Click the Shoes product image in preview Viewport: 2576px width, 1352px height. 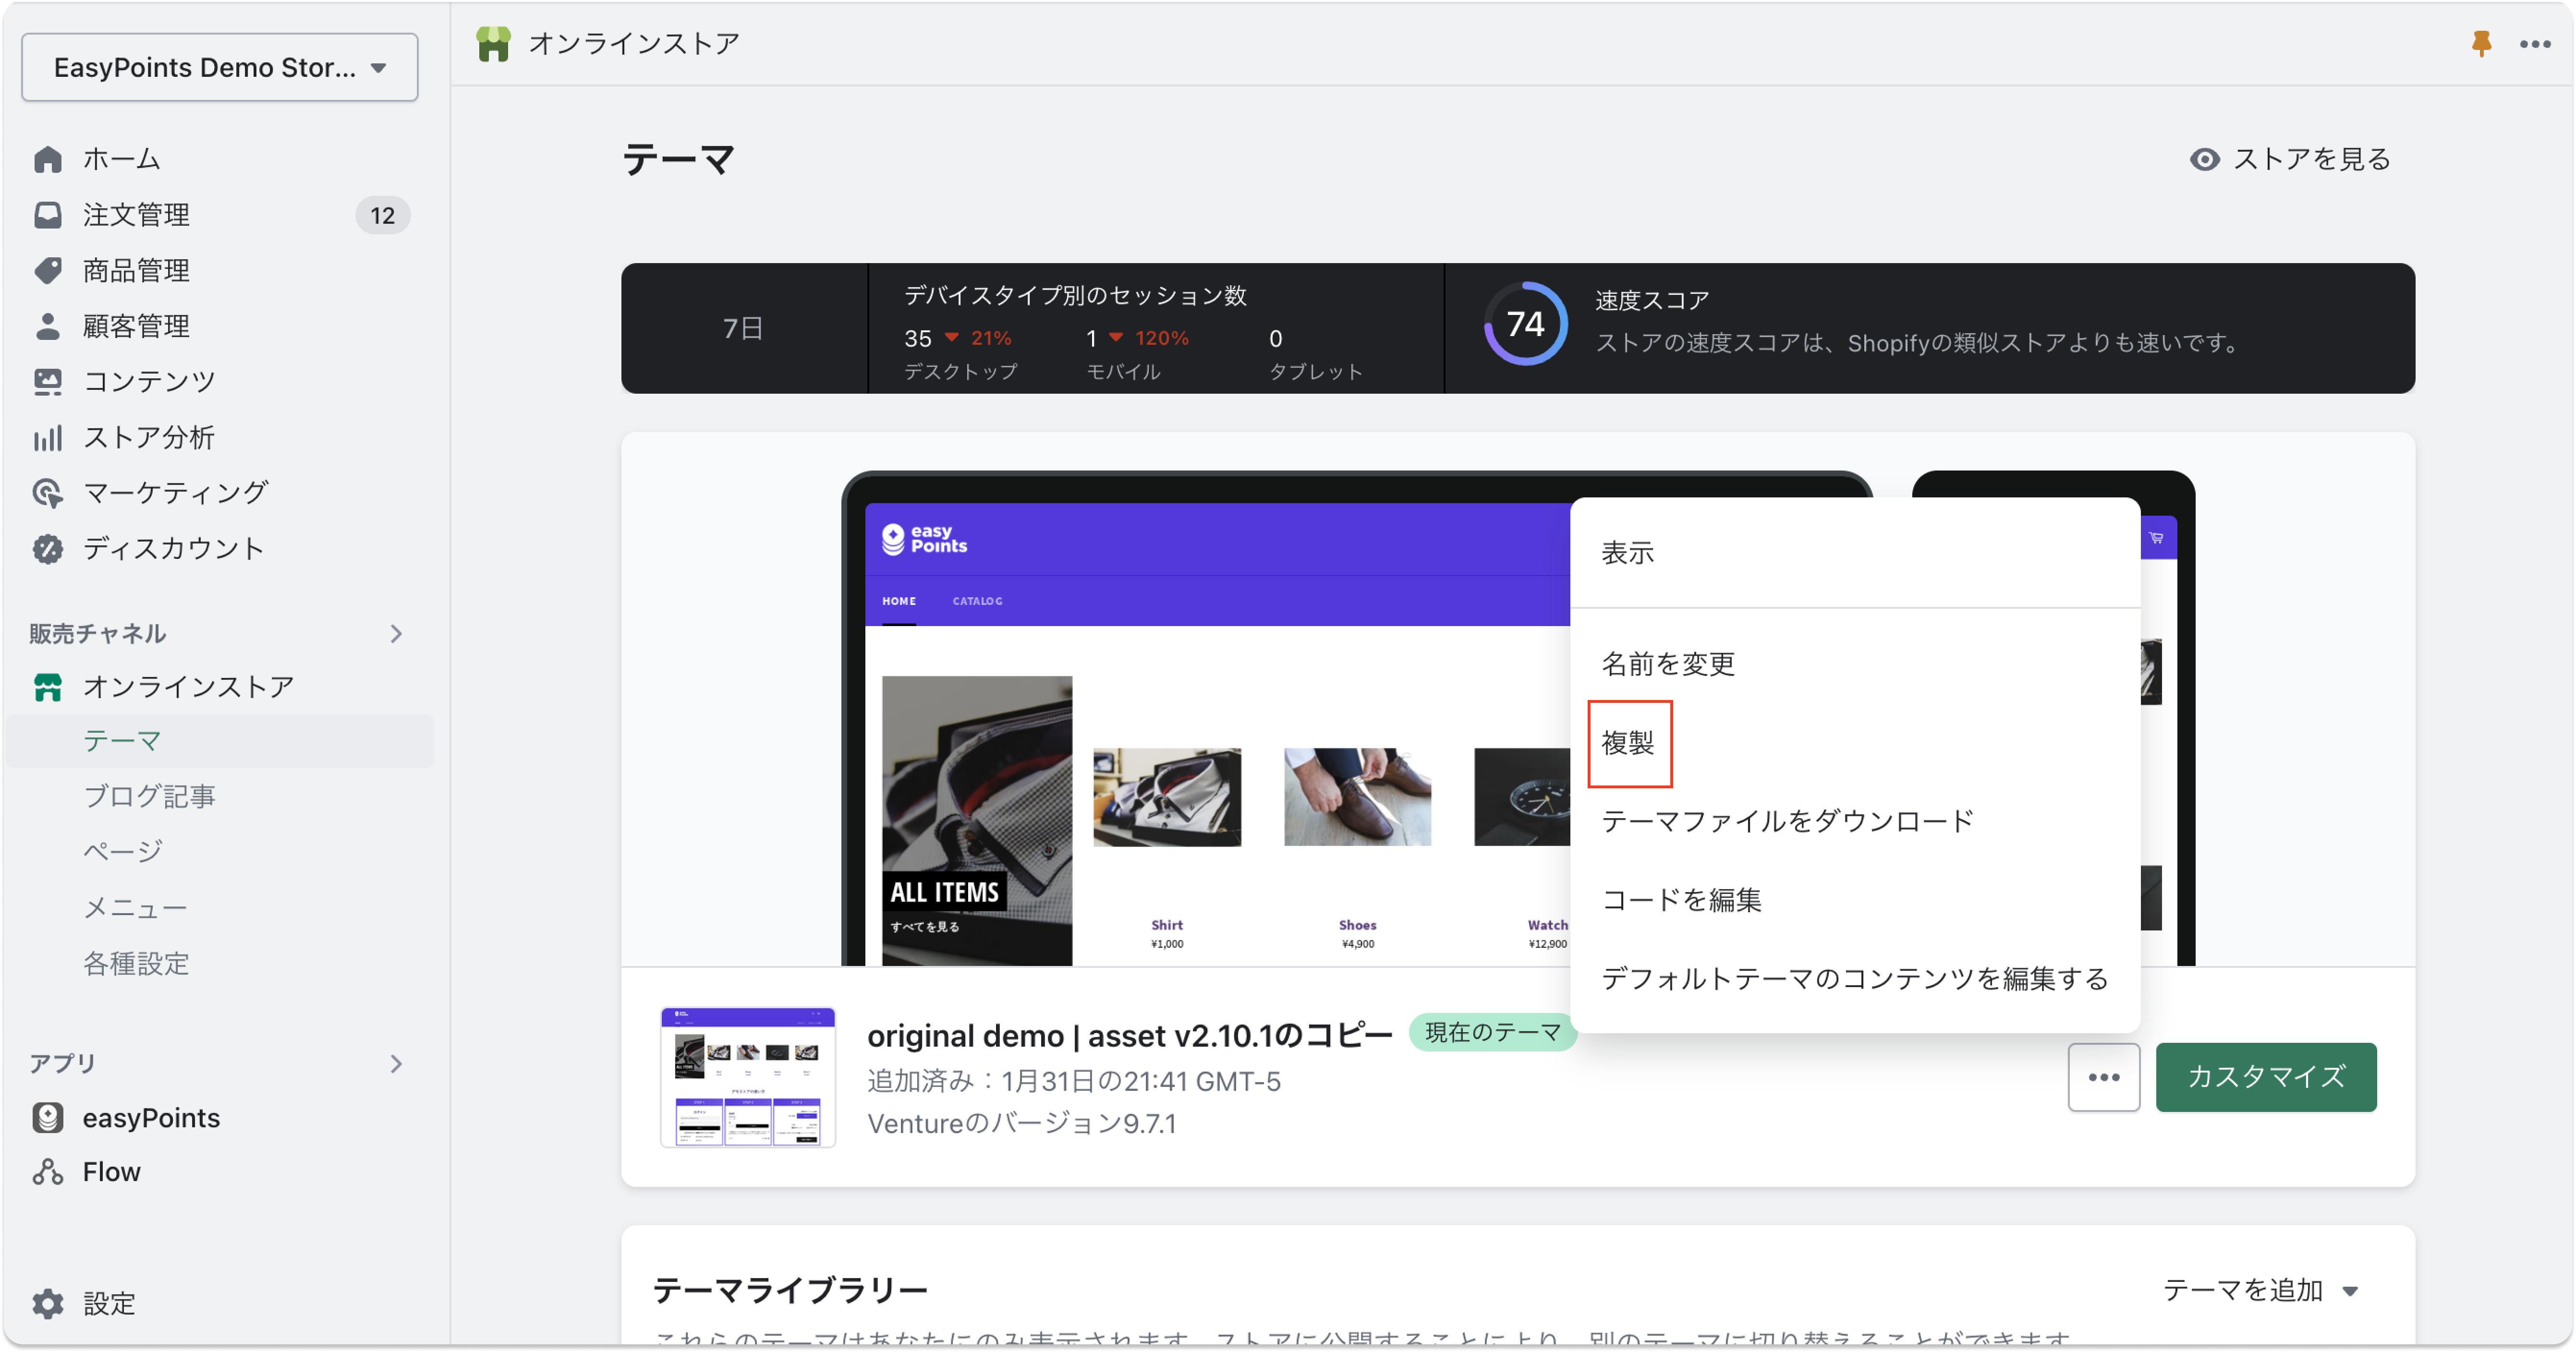click(1357, 797)
